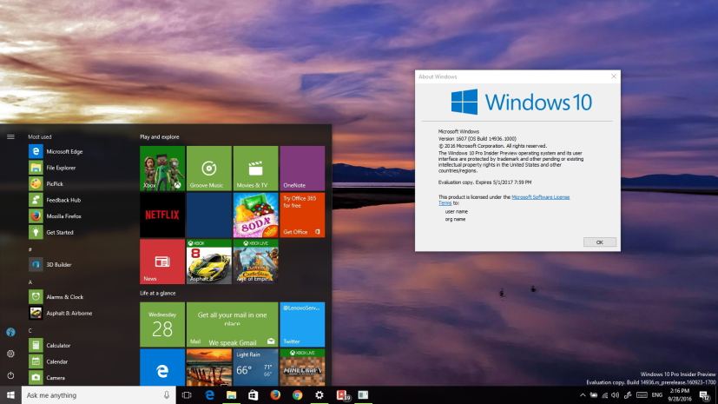Screen dimensions: 718x404
Task: Open Asphalt 8 game tile
Action: click(209, 262)
